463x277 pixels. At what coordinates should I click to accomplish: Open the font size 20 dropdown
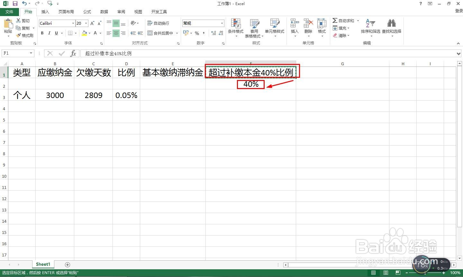pos(86,23)
